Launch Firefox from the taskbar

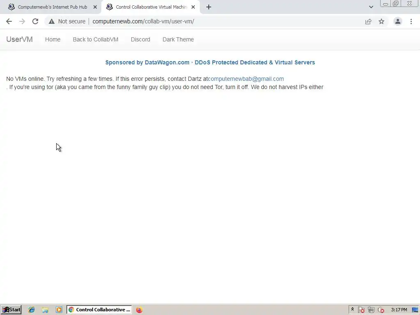click(139, 310)
